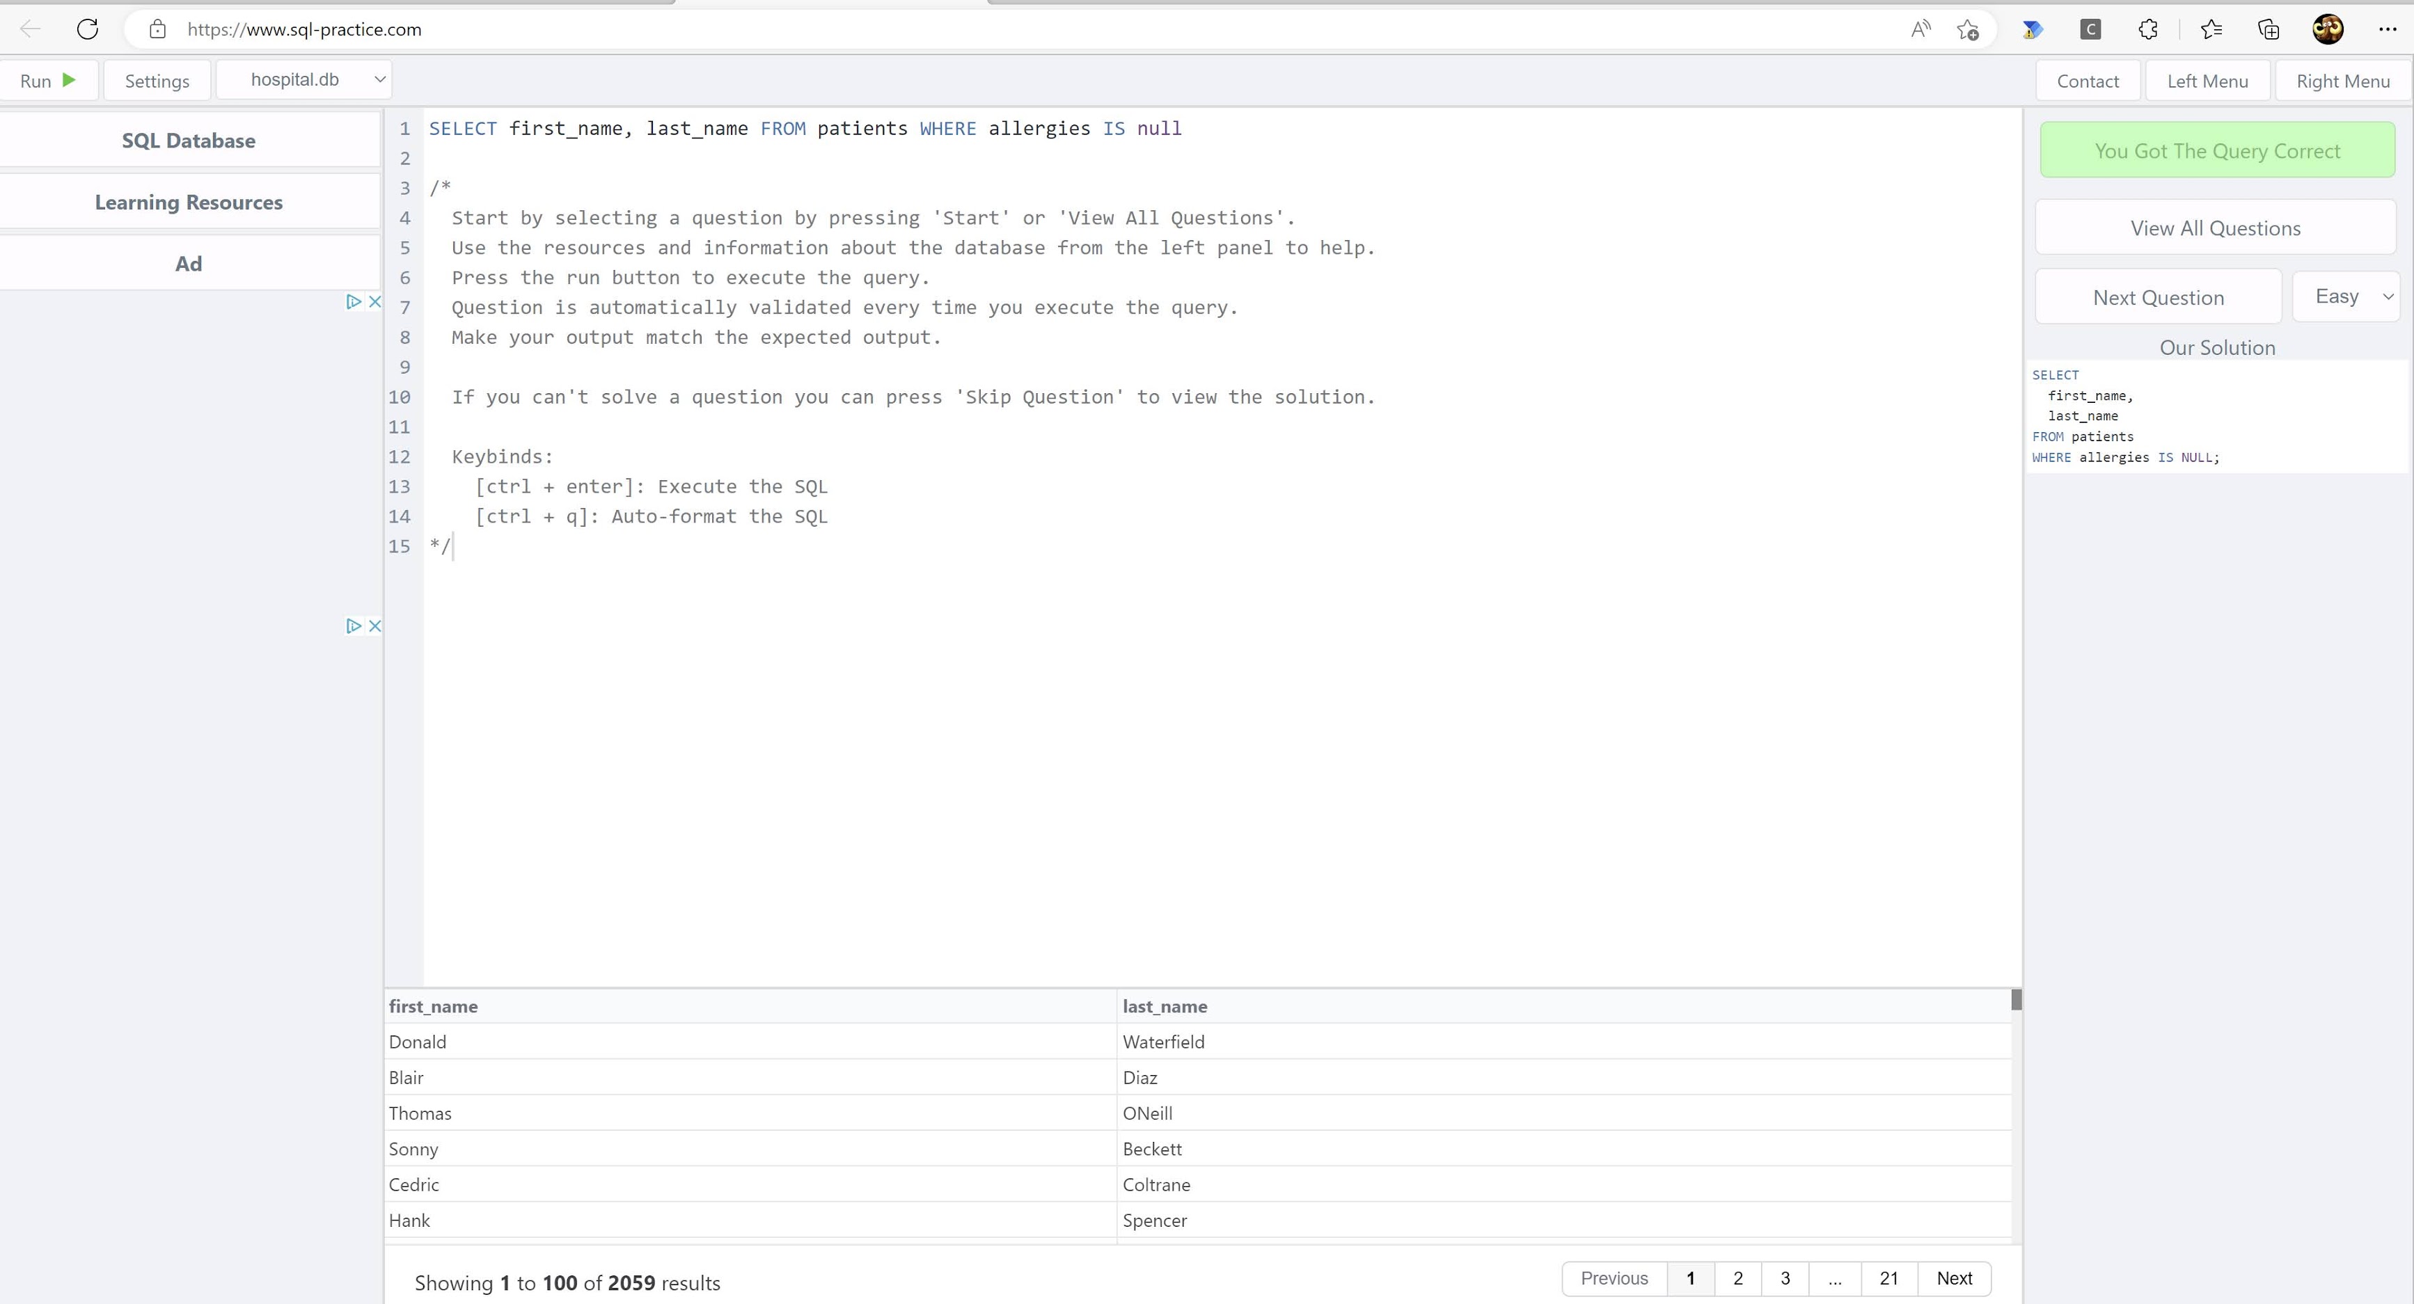The image size is (2414, 1304).
Task: Open the browser Extensions puzzle icon
Action: point(2148,29)
